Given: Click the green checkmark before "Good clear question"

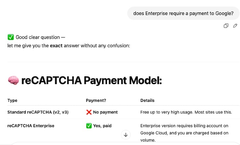Looking at the screenshot, I should click(11, 37).
